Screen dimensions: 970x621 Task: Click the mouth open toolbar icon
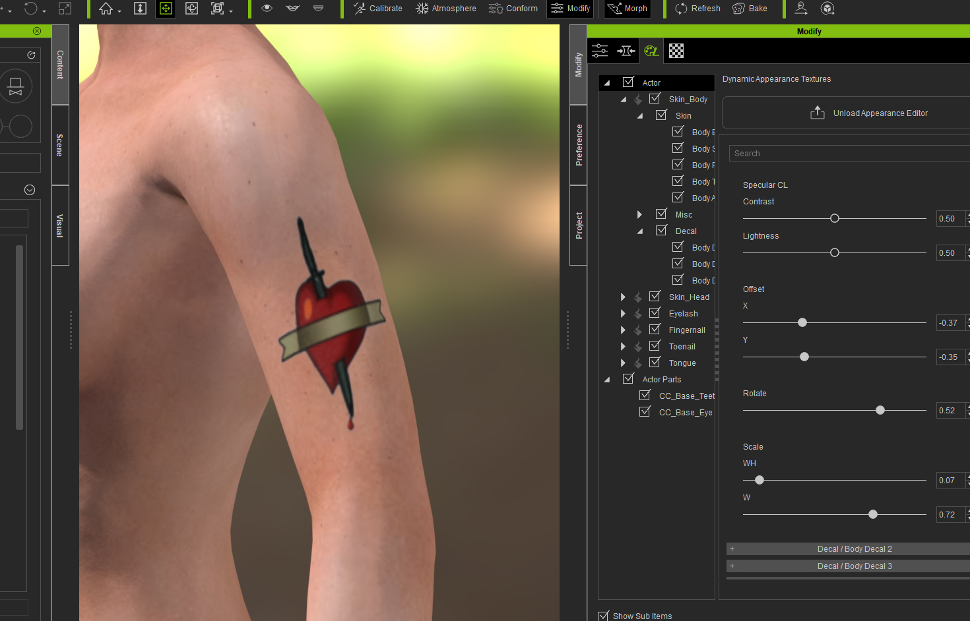point(292,9)
